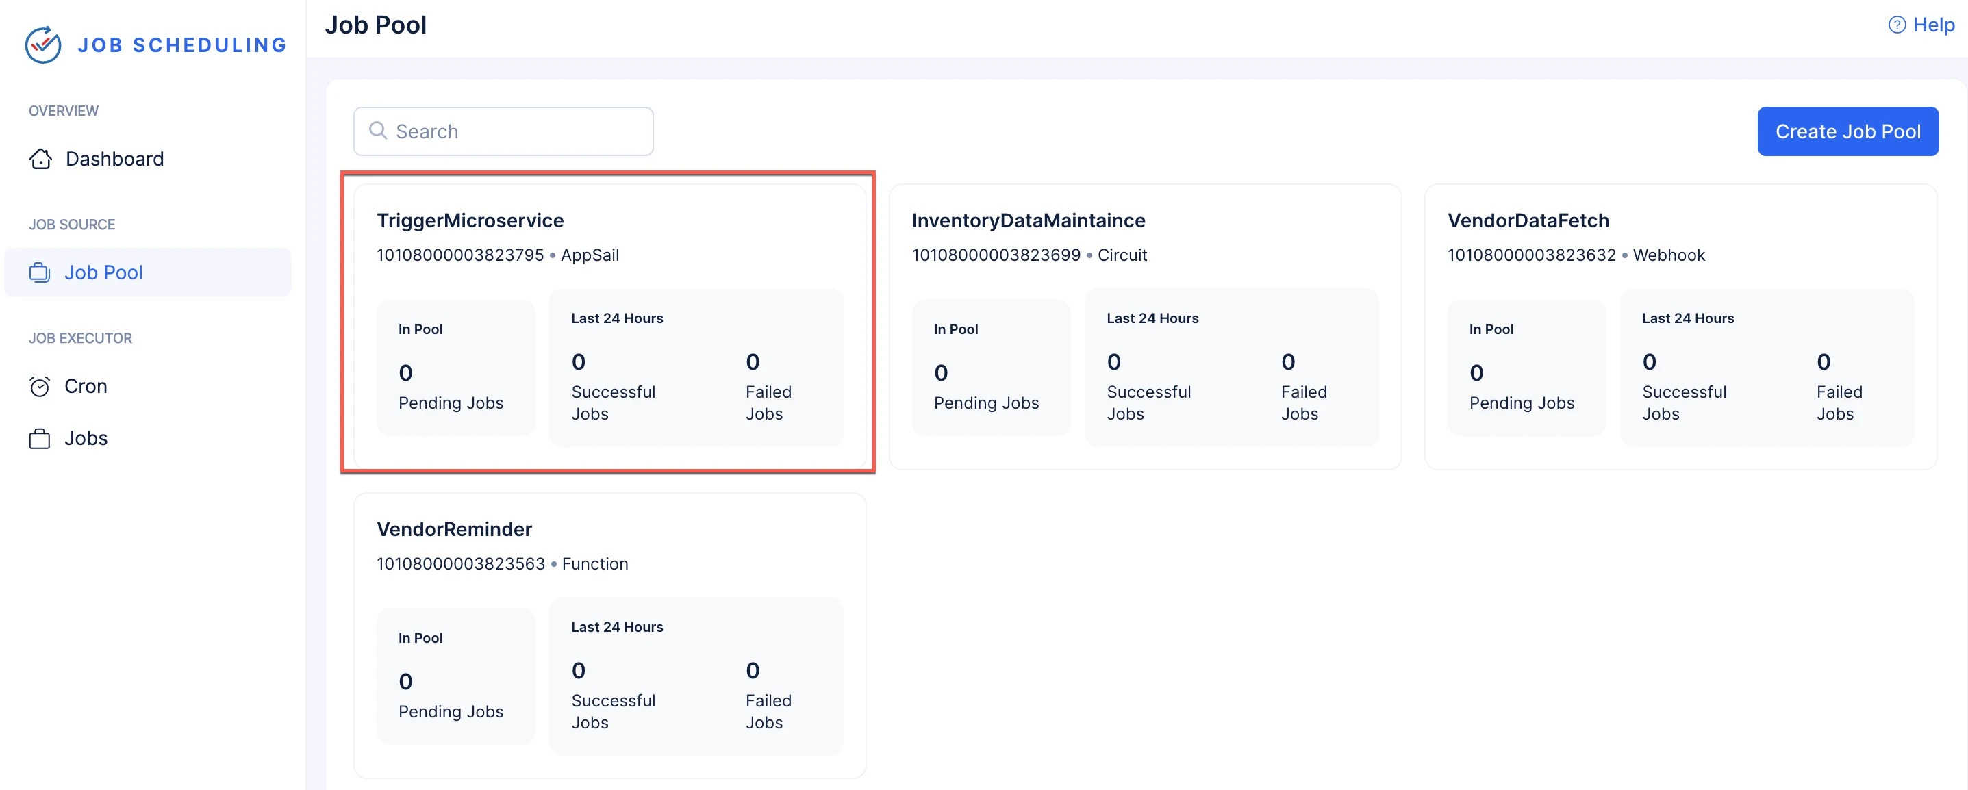Click Successful Jobs in InventoryDataMaintaince card
This screenshot has width=1968, height=790.
[1148, 403]
